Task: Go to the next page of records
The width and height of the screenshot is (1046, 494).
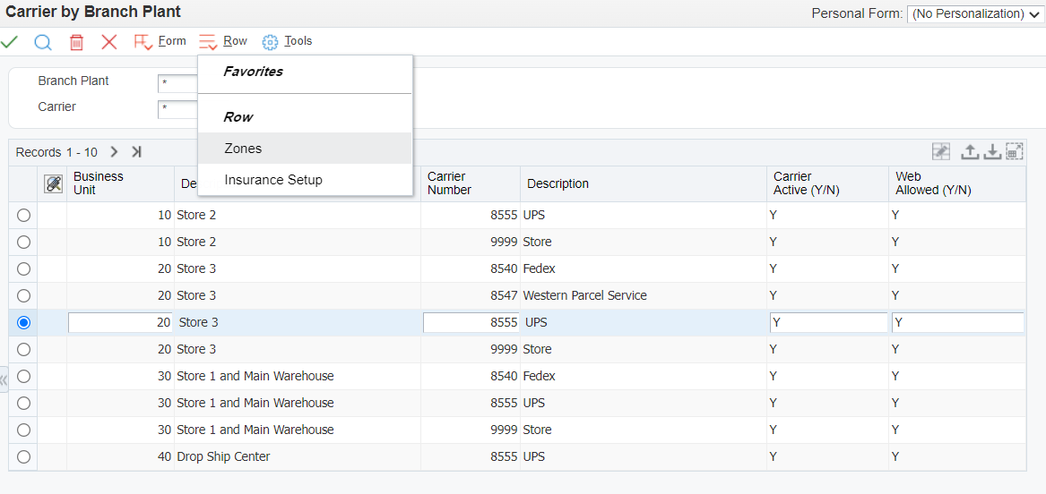Action: (x=114, y=152)
